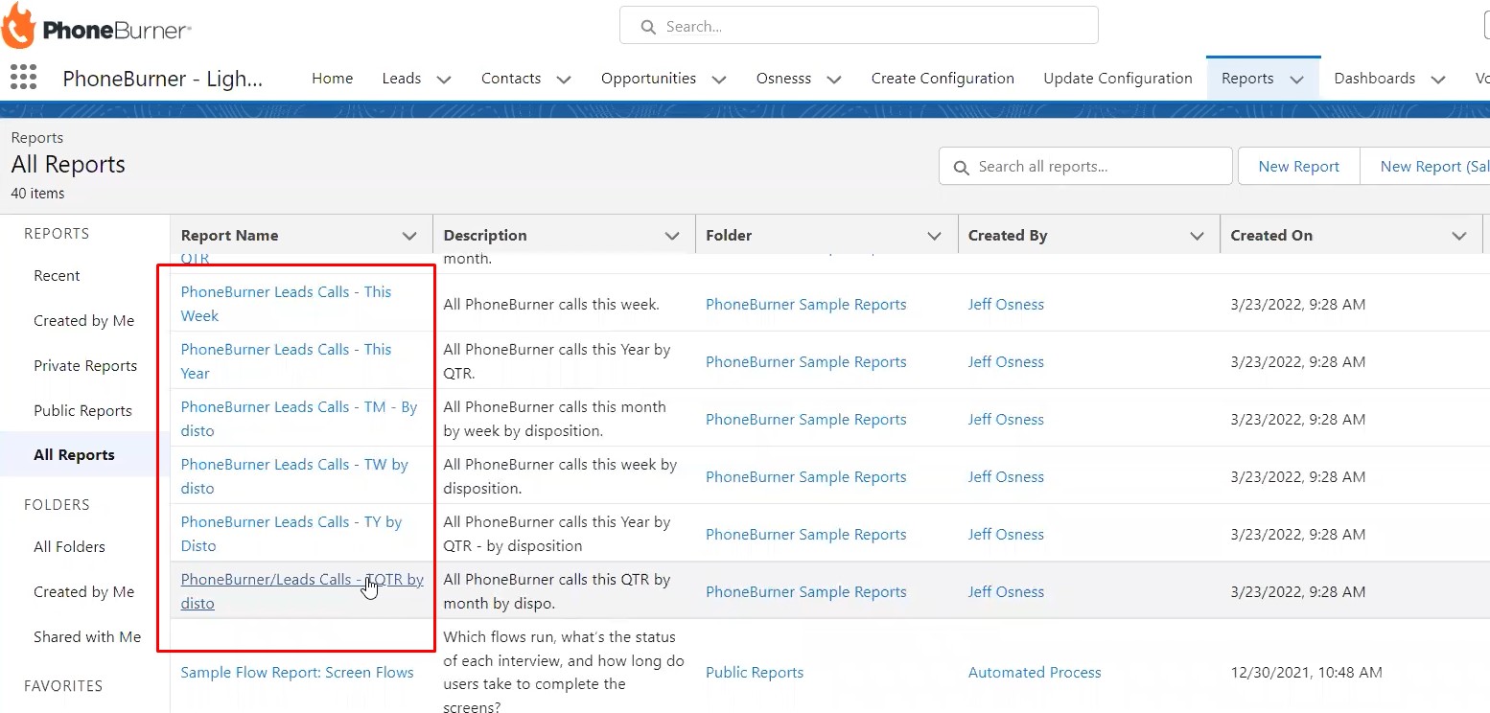Screen dimensions: 1490x713
Task: Open the Home tab
Action: coord(332,79)
